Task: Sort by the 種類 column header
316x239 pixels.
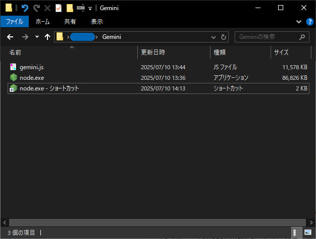Action: pos(241,53)
